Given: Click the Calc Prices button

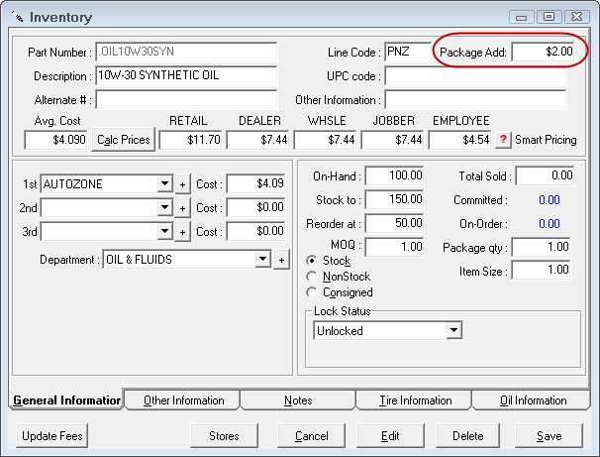Looking at the screenshot, I should tap(123, 141).
